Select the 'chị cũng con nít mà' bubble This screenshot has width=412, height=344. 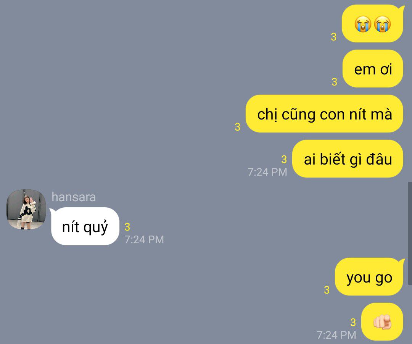324,114
